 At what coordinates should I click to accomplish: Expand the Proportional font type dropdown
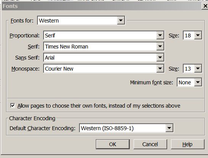pyautogui.click(x=160, y=35)
